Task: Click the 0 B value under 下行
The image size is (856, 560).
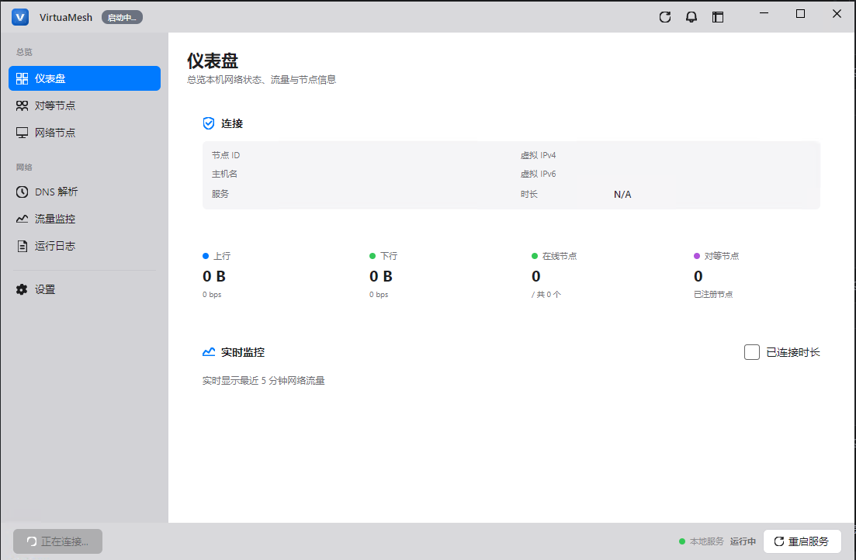Action: [x=381, y=276]
